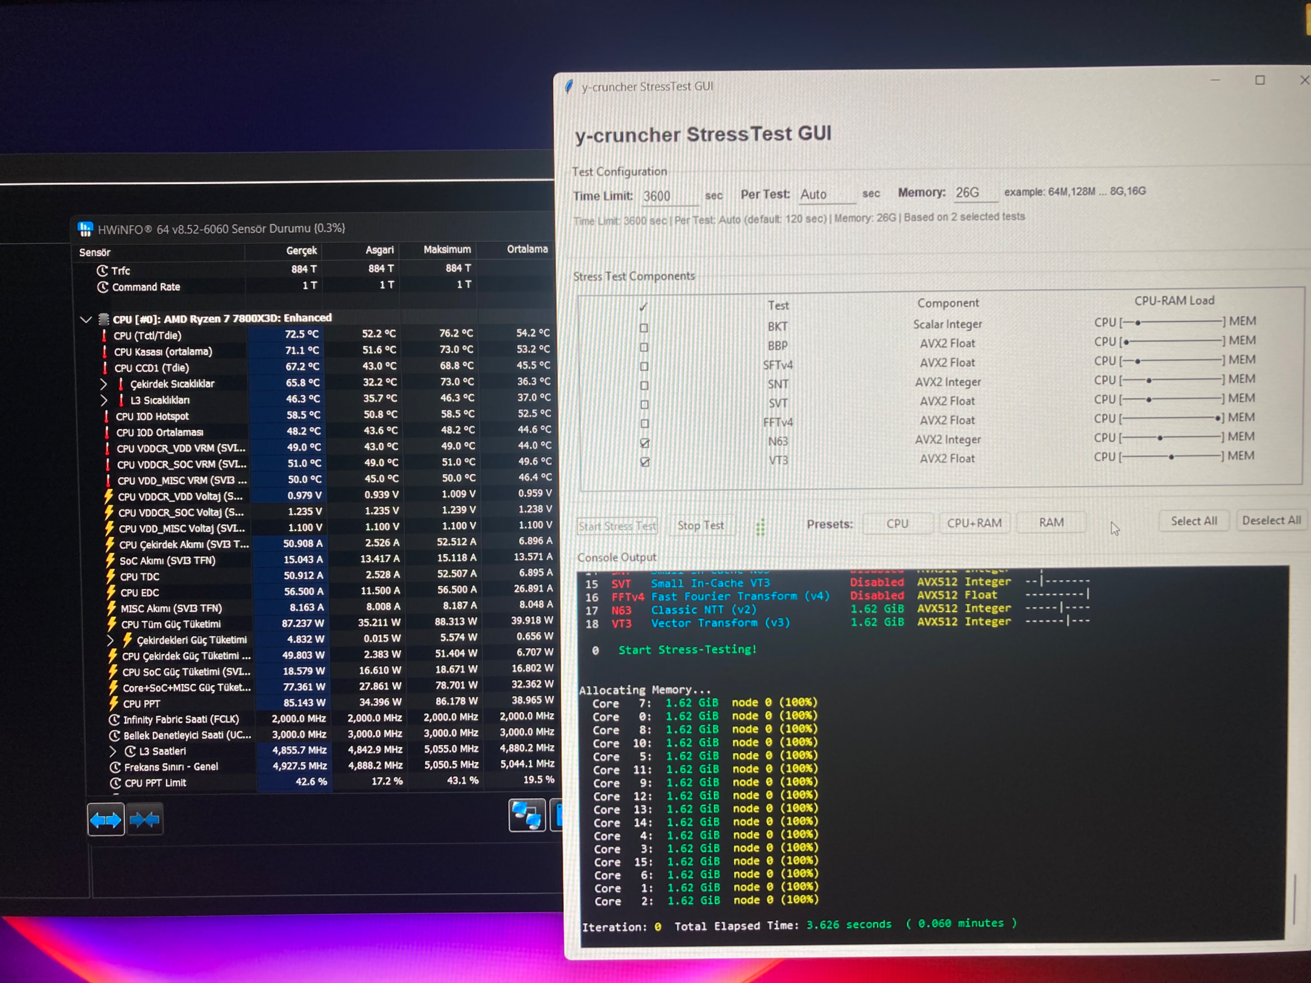This screenshot has width=1311, height=983.
Task: Apply the CPU+RAM preset
Action: pyautogui.click(x=974, y=523)
